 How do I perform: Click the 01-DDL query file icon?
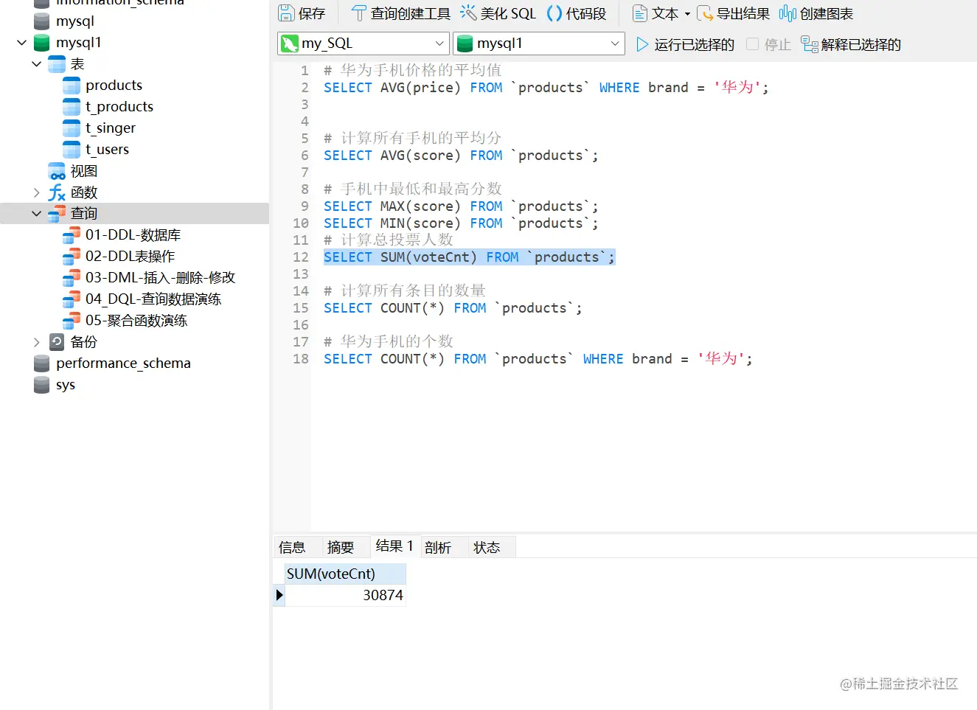coord(72,235)
